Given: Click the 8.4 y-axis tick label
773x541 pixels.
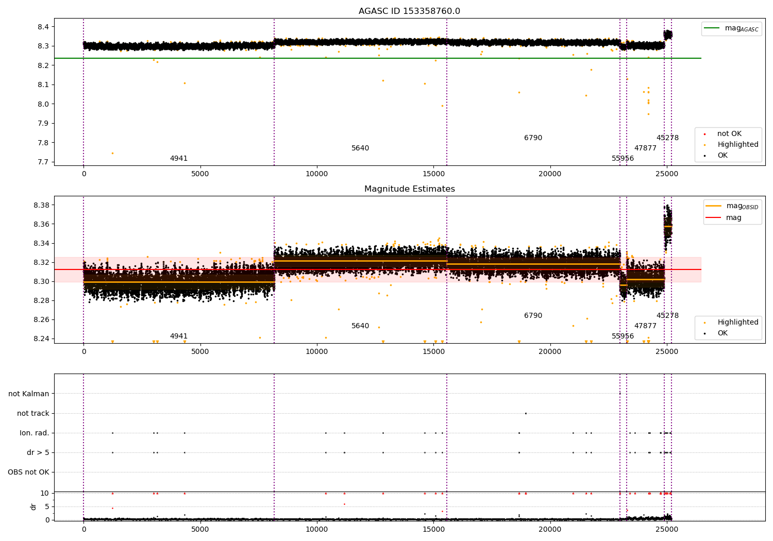Looking at the screenshot, I should point(42,27).
